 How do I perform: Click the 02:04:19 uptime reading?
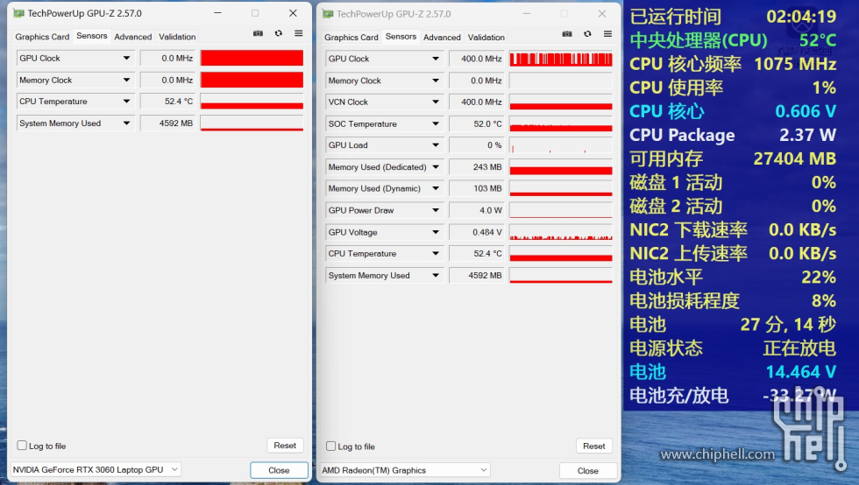pyautogui.click(x=801, y=17)
